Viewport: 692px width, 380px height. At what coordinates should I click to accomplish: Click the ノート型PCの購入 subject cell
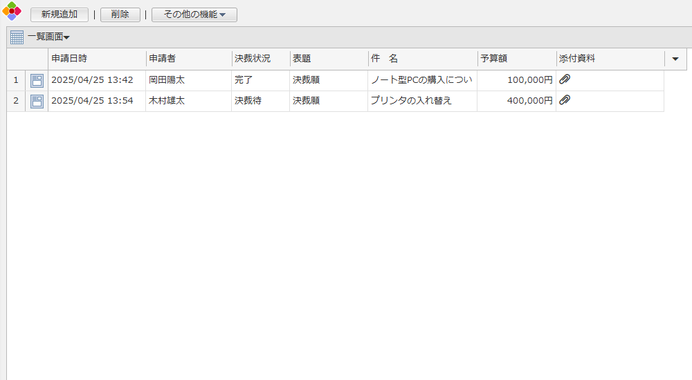[421, 80]
